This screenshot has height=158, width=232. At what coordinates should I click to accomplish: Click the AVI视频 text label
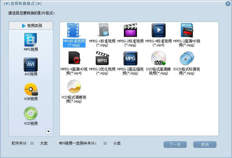(x=31, y=74)
